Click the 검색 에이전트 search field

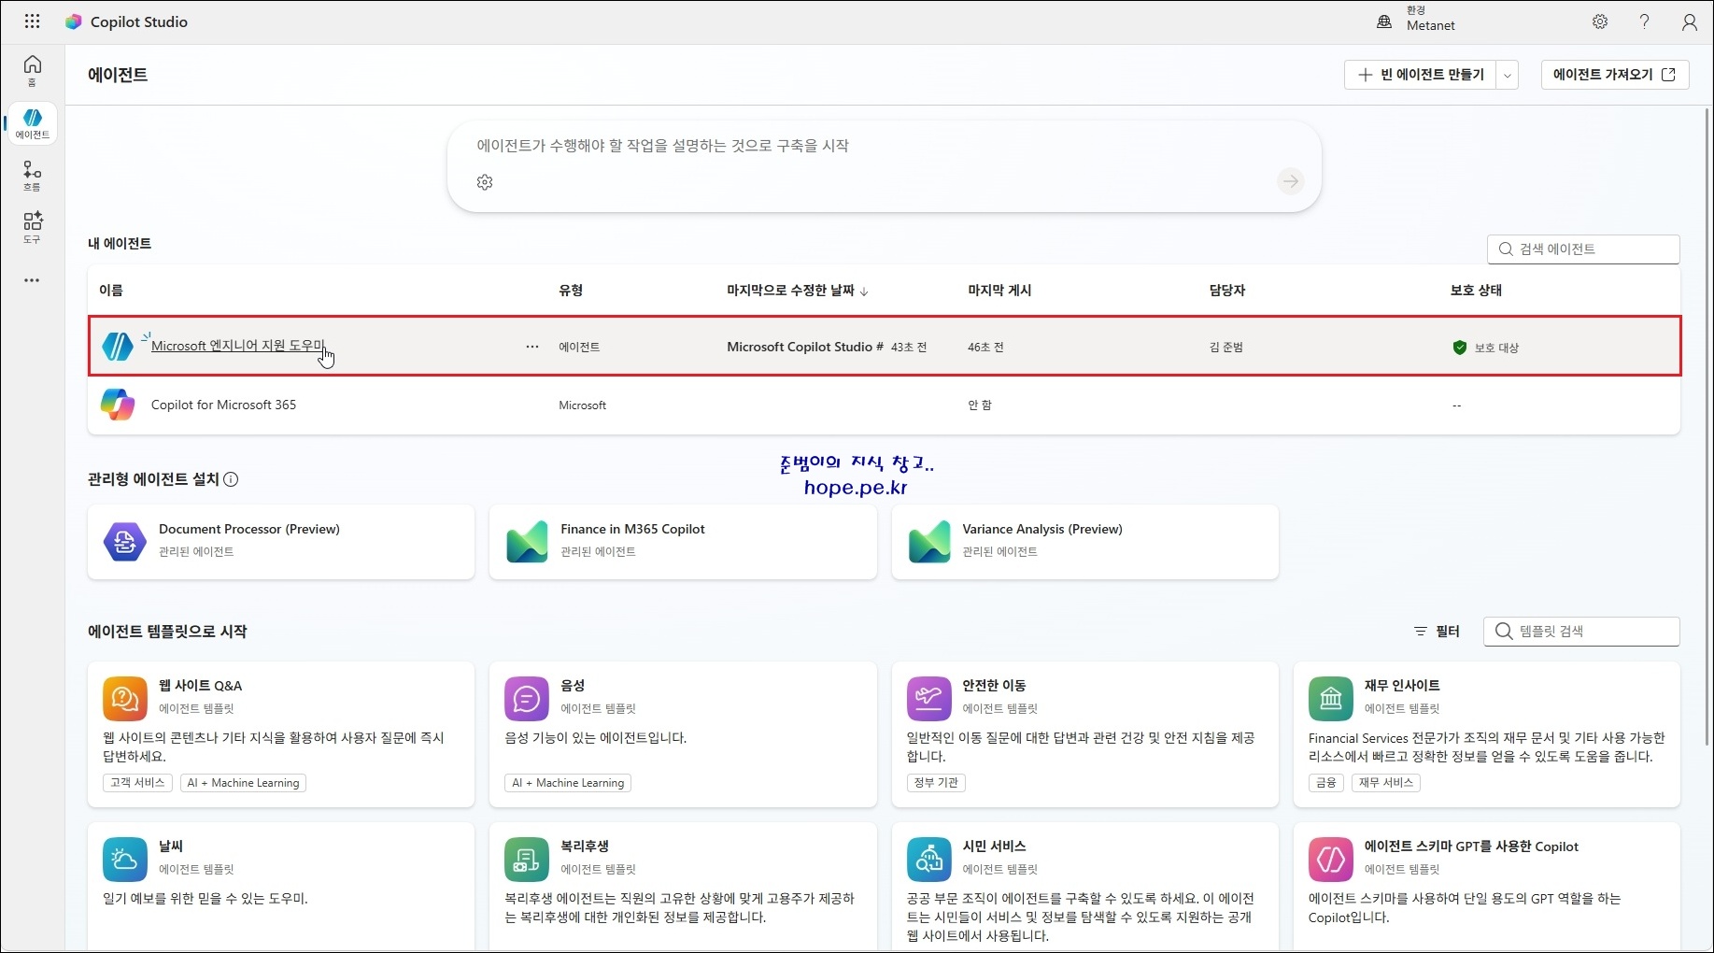(x=1583, y=249)
